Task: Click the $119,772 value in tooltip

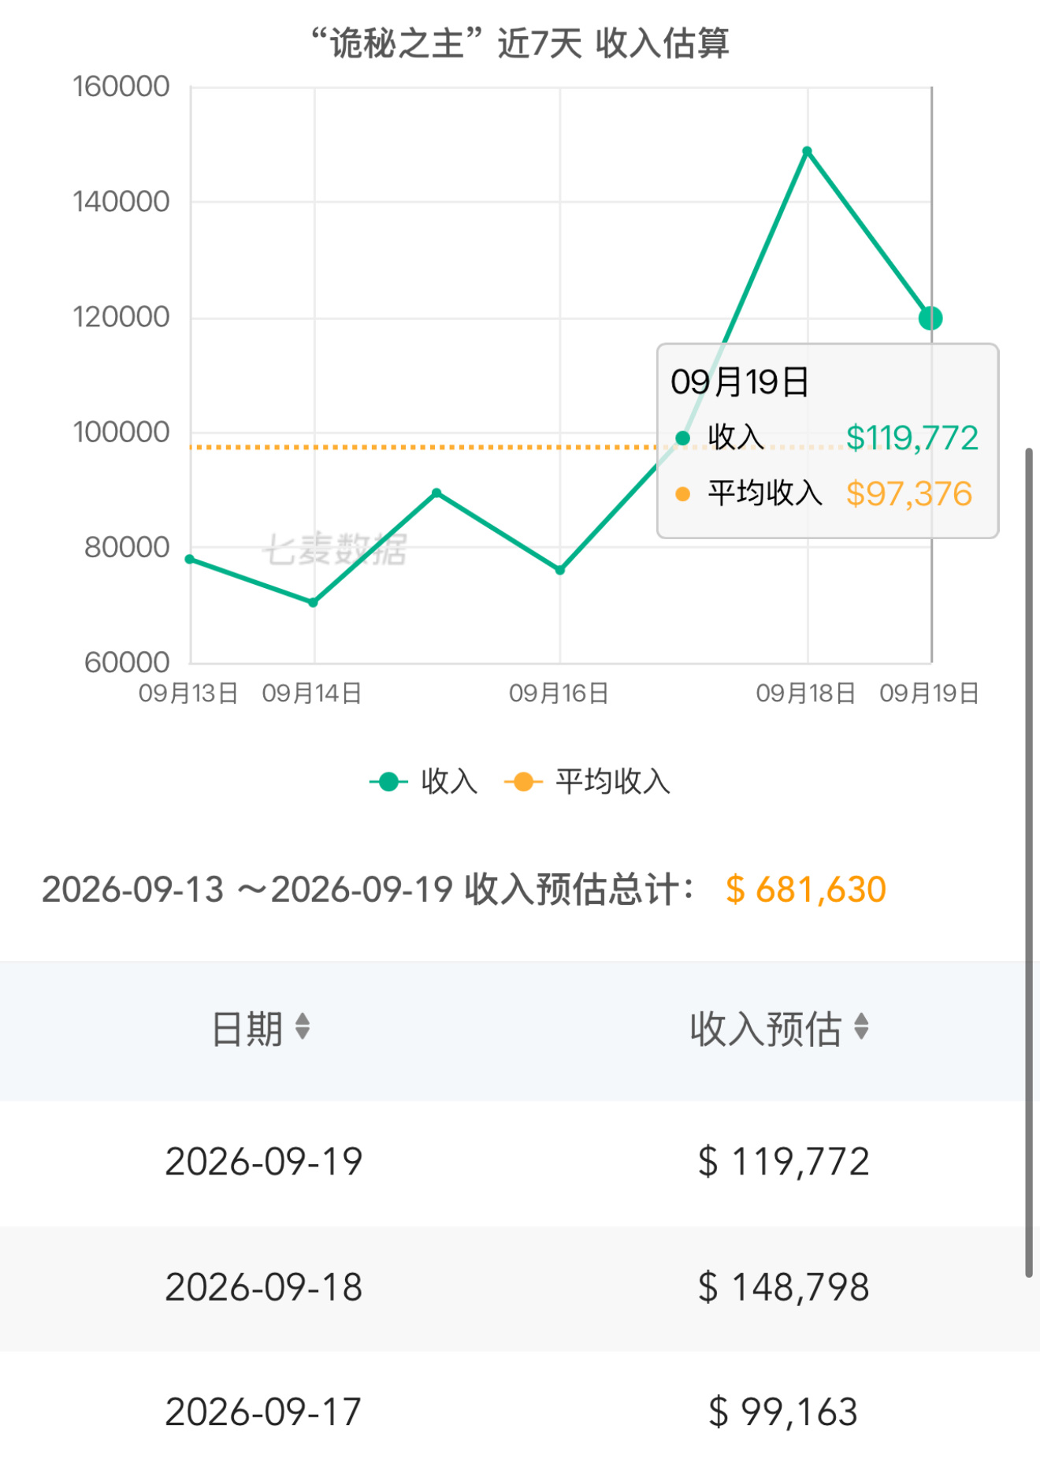Action: pyautogui.click(x=912, y=438)
